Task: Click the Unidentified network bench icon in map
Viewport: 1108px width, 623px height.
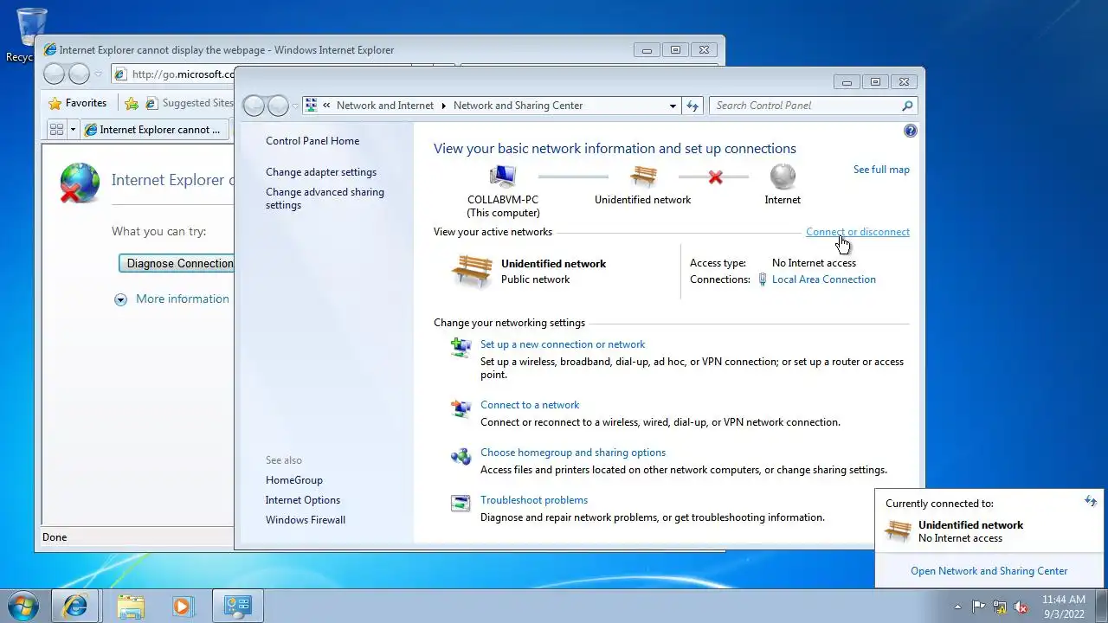Action: [x=643, y=176]
